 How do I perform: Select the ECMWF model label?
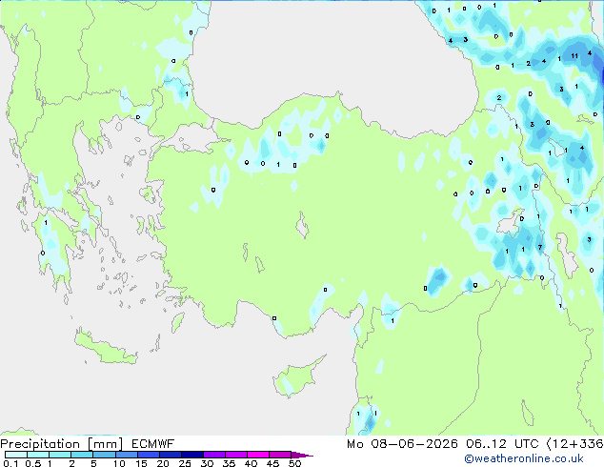click(x=152, y=444)
